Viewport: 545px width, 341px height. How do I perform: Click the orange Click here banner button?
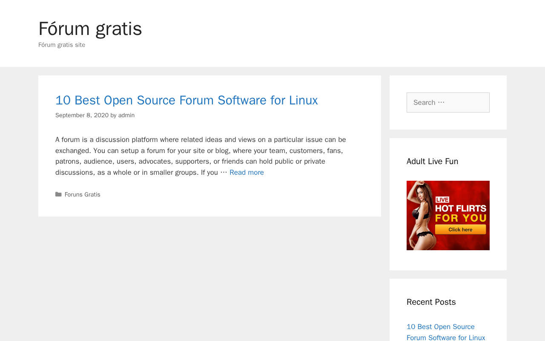coord(460,229)
